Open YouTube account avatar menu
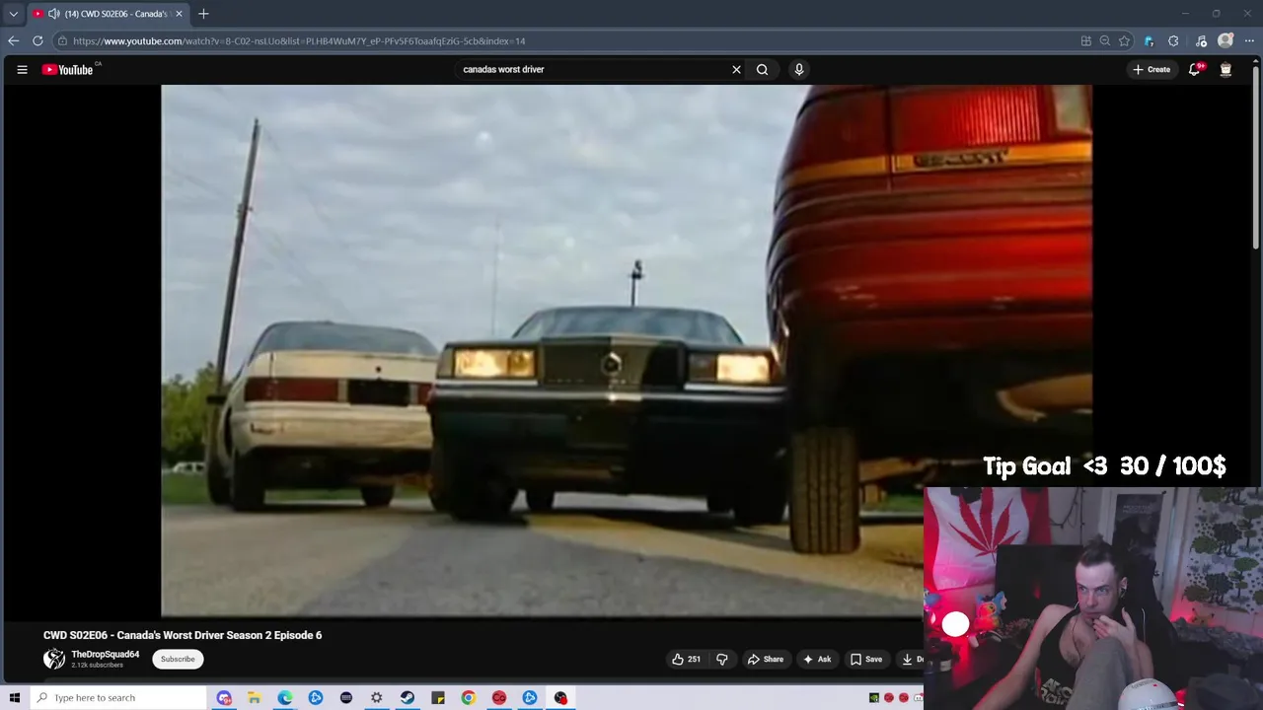This screenshot has height=710, width=1263. click(x=1226, y=69)
